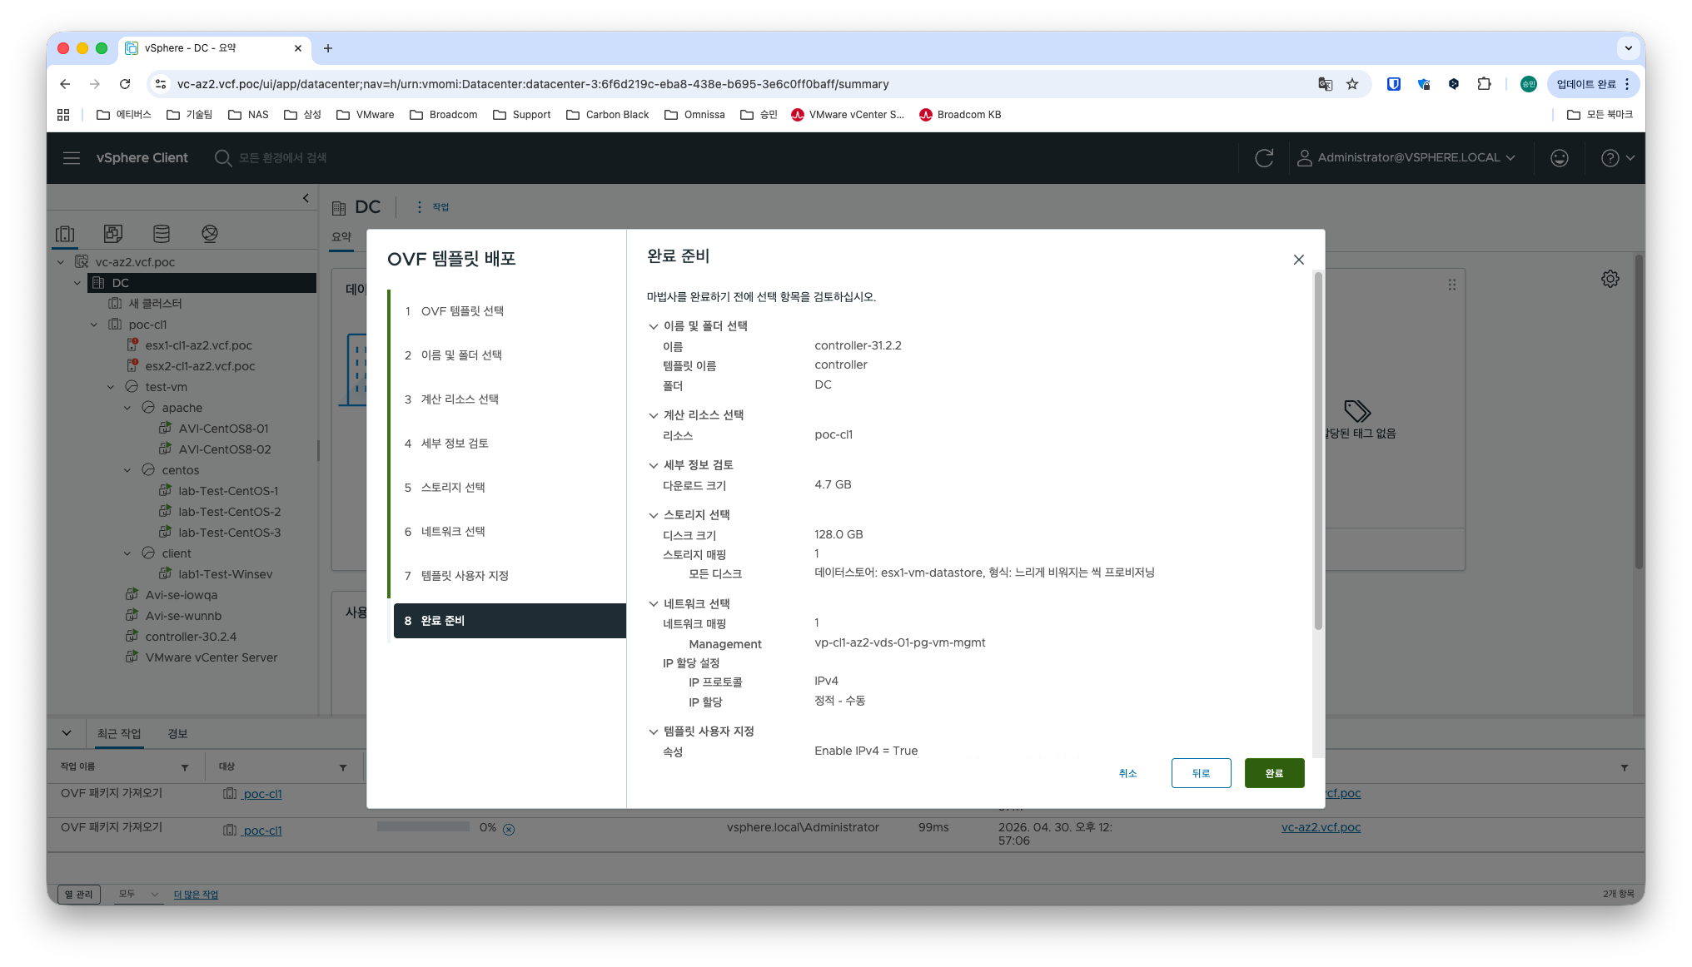
Task: Click the Google Translate icon in the address bar
Action: pos(1326,84)
